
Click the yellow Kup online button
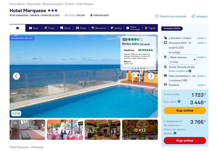point(185,111)
